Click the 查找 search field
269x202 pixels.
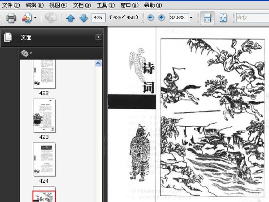(252, 18)
